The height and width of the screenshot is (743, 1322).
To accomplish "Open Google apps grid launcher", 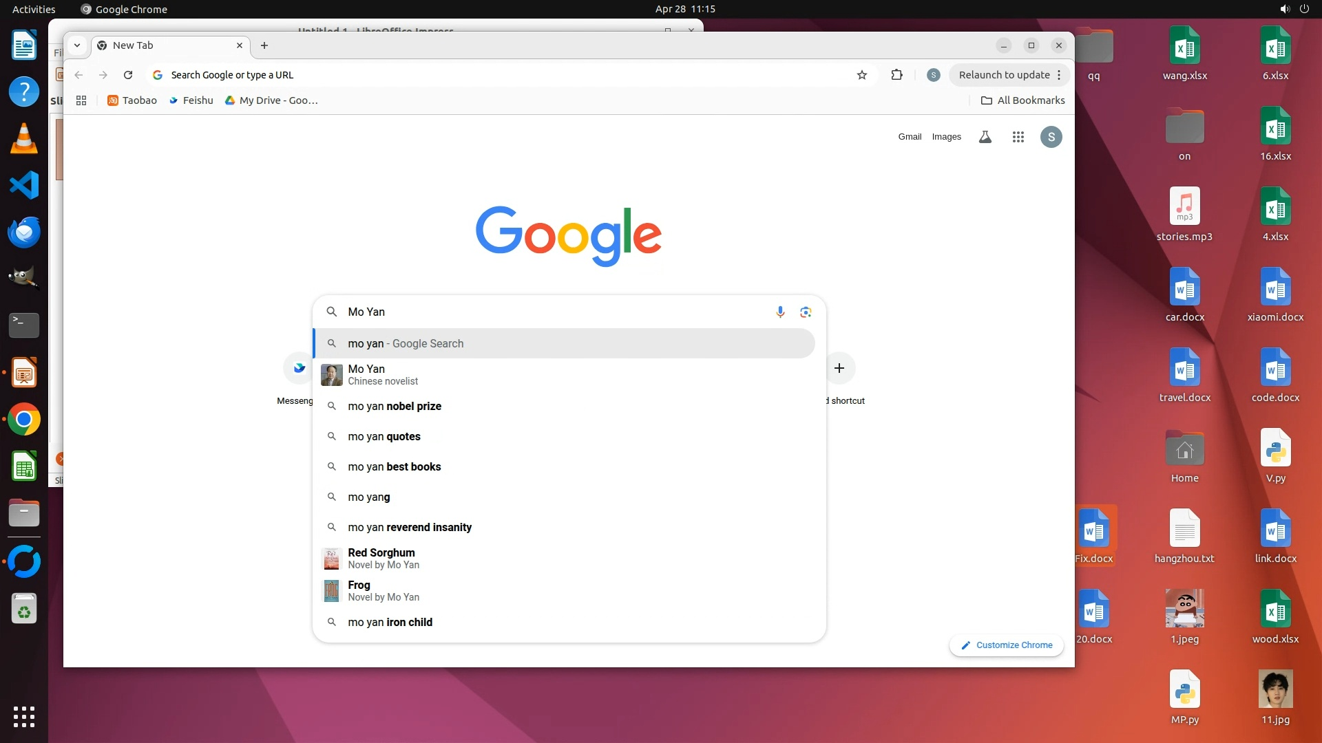I will [x=1018, y=137].
